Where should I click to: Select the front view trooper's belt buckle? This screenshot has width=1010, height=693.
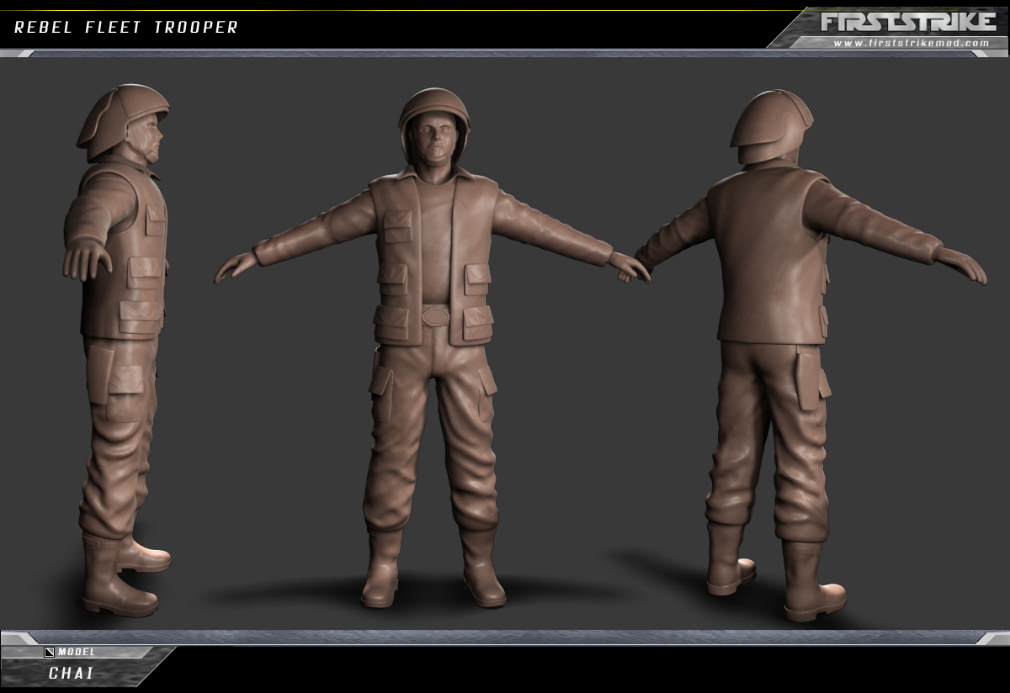(434, 316)
